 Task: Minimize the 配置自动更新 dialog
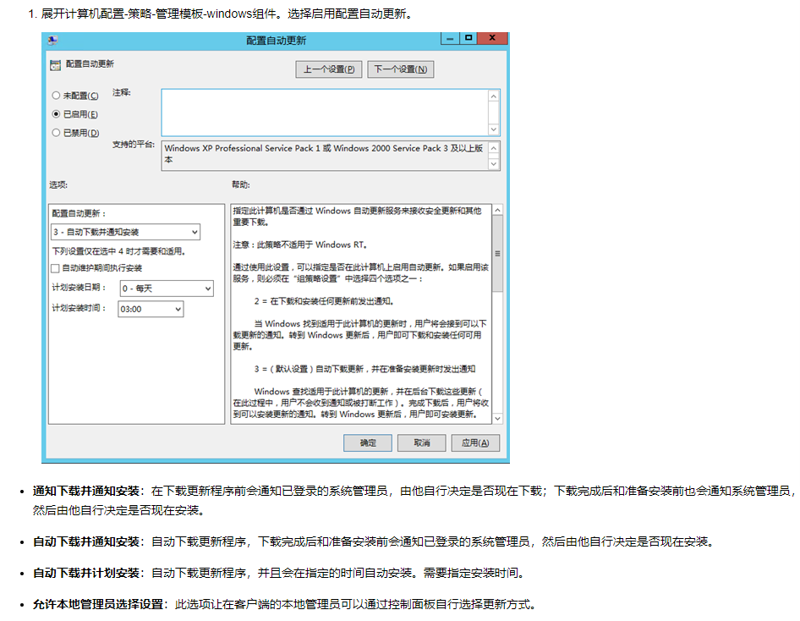tap(450, 38)
